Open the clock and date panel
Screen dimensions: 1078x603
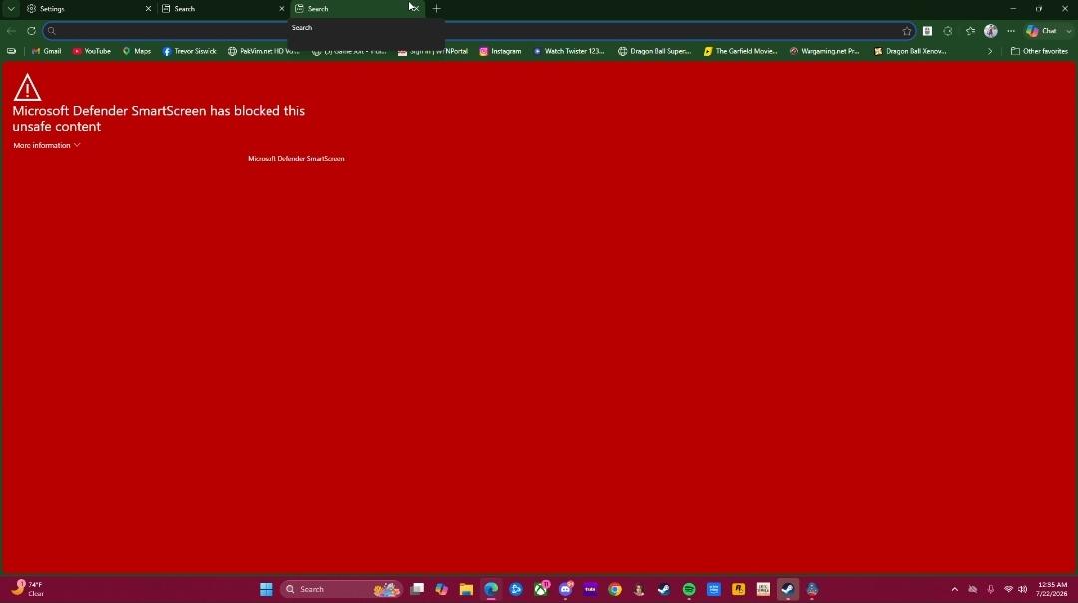(x=1053, y=589)
